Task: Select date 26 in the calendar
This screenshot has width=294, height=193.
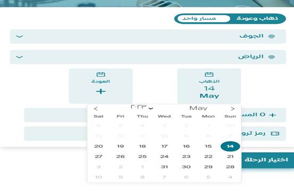Action: (120, 156)
